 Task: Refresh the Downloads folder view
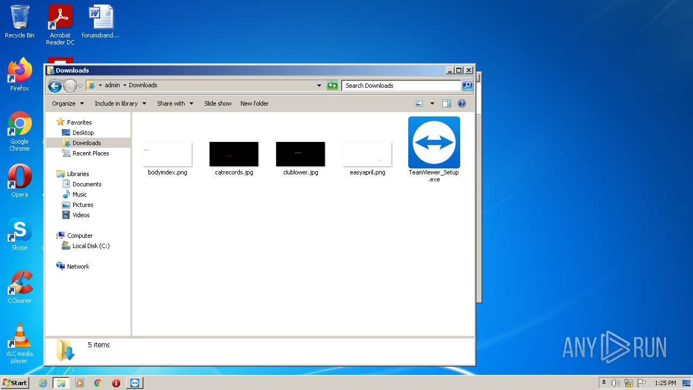(332, 86)
